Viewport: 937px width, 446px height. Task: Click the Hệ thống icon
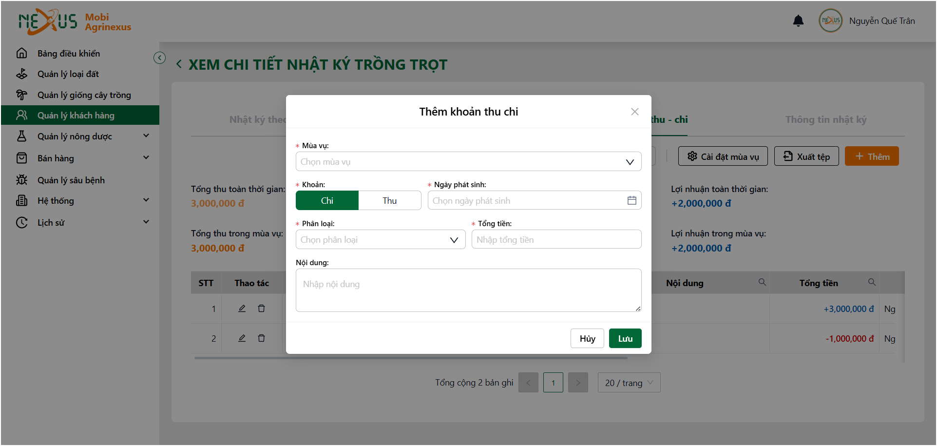22,200
